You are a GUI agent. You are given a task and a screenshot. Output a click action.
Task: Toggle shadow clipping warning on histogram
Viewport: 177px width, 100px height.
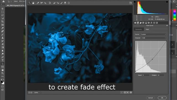[135, 2]
